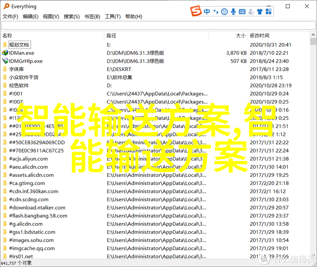Image resolution: width=317 pixels, height=267 pixels.
Task: Toggle Sogou Chinese/English mode icon
Action: point(207,12)
